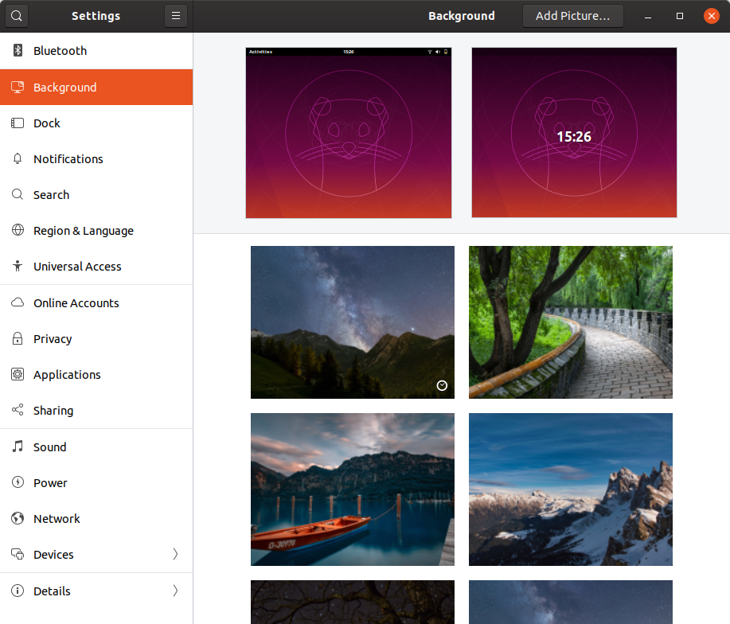Click the Power icon in sidebar
The width and height of the screenshot is (730, 624).
[x=18, y=482]
